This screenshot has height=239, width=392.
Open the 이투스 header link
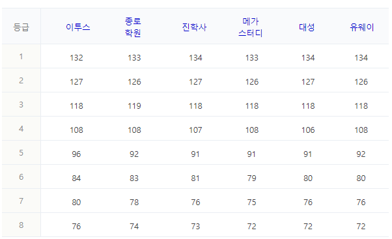coord(77,27)
